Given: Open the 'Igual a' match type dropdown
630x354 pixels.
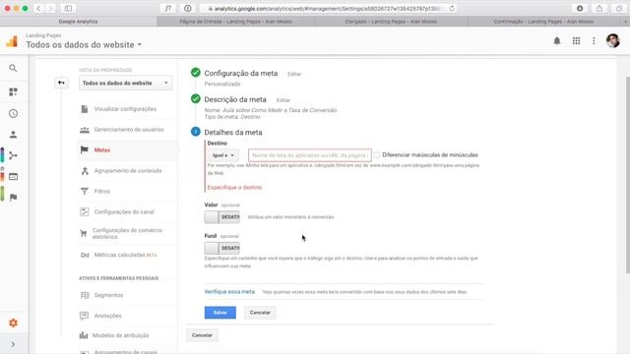Looking at the screenshot, I should [223, 155].
